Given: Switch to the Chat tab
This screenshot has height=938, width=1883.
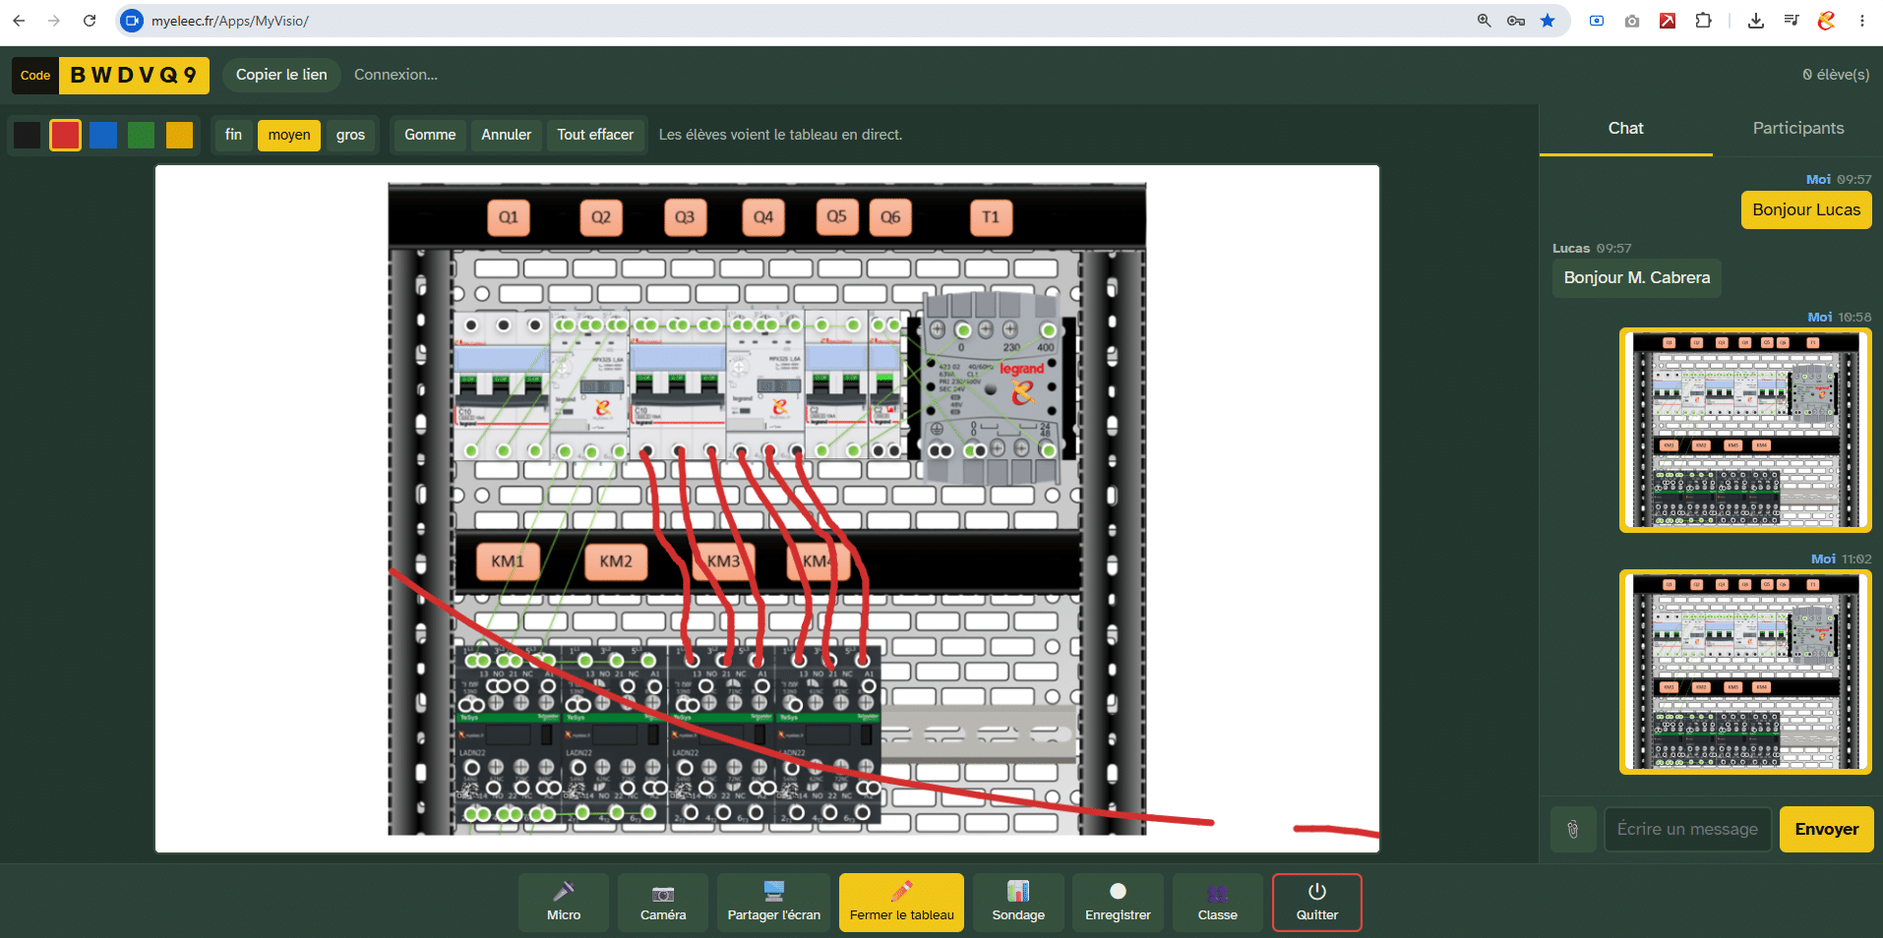Looking at the screenshot, I should (1625, 129).
